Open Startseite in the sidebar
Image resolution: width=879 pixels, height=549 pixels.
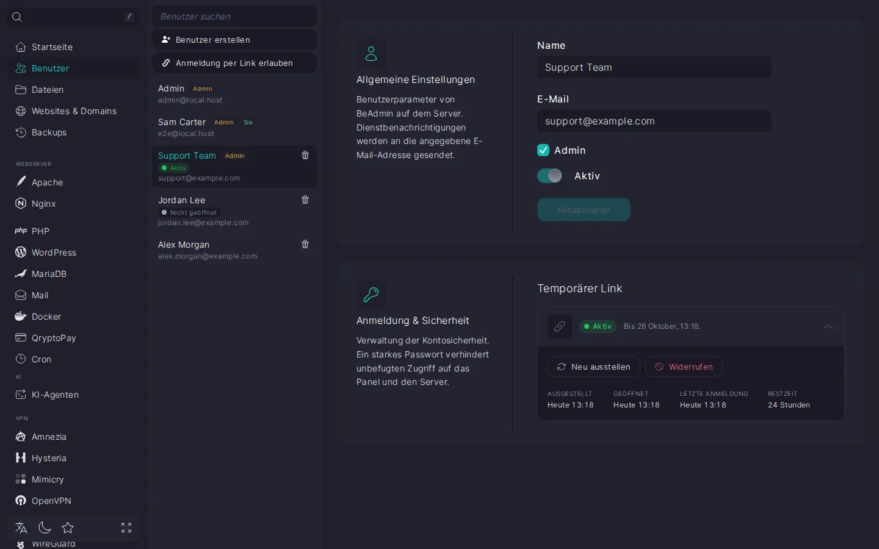73,47
